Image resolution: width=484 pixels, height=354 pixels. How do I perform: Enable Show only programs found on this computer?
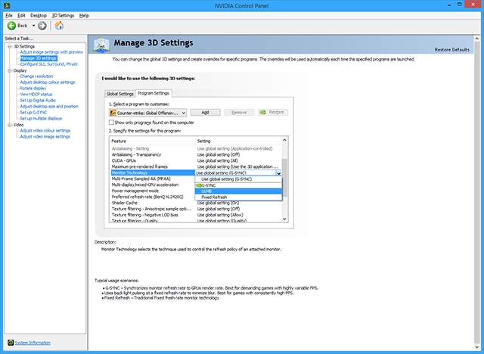(112, 122)
